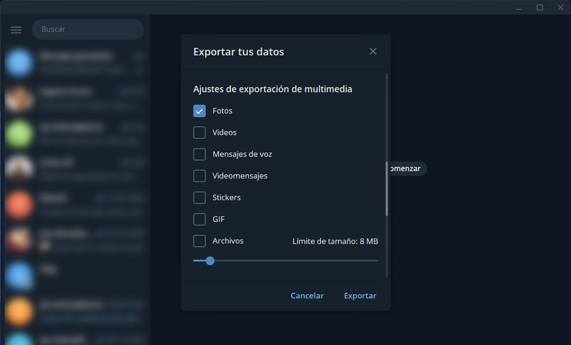Viewport: 571px width, 345px height.
Task: Click the Cancelar button
Action: [x=307, y=295]
